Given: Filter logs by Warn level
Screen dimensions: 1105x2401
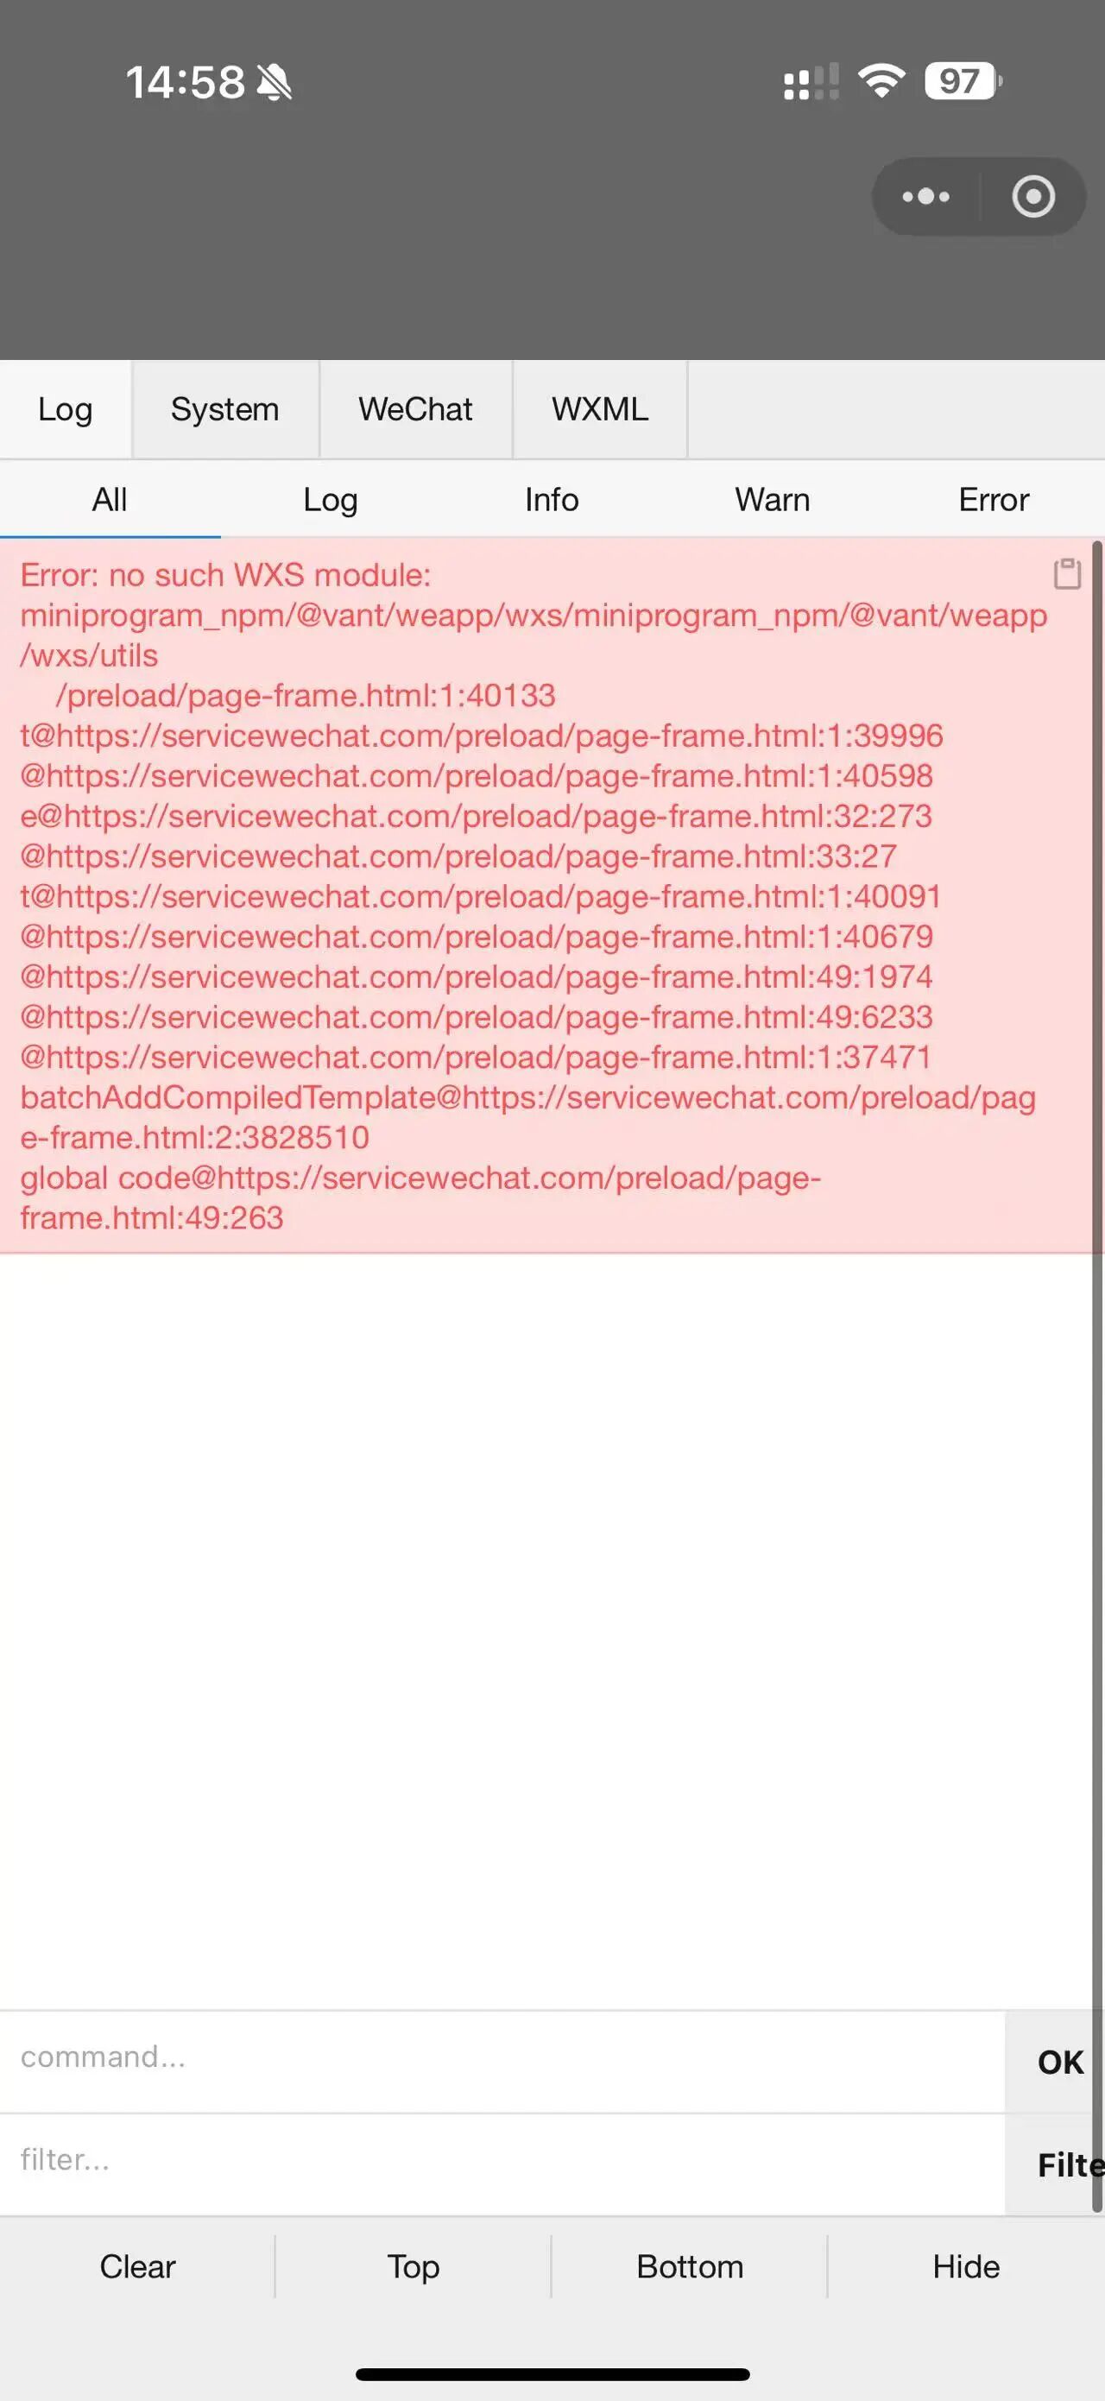Looking at the screenshot, I should pos(773,500).
